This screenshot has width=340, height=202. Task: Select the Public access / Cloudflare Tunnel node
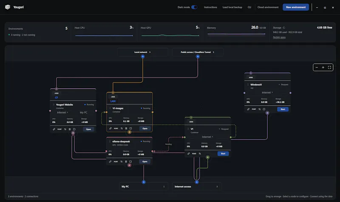pos(198,52)
